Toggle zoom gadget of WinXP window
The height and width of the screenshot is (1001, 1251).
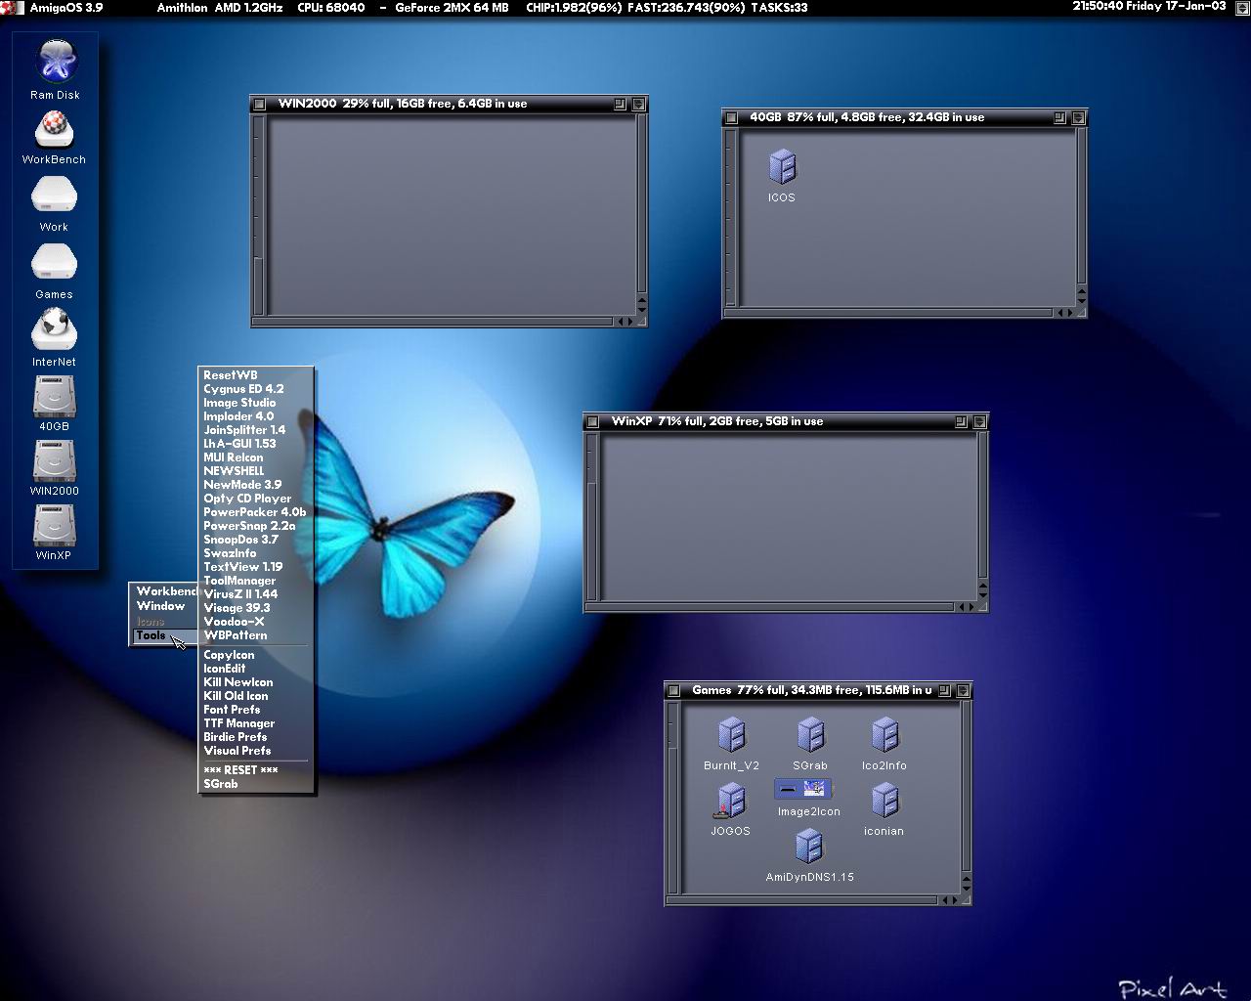961,421
